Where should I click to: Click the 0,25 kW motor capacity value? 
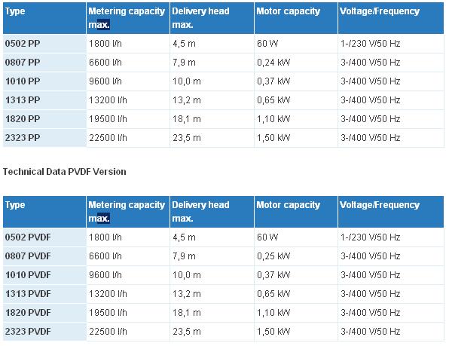(273, 256)
